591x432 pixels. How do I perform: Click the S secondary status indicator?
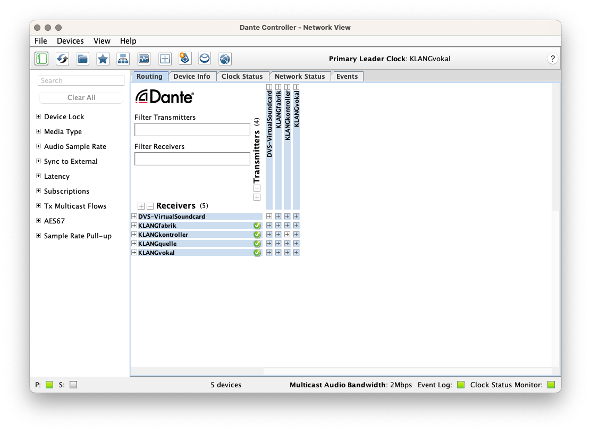click(73, 385)
